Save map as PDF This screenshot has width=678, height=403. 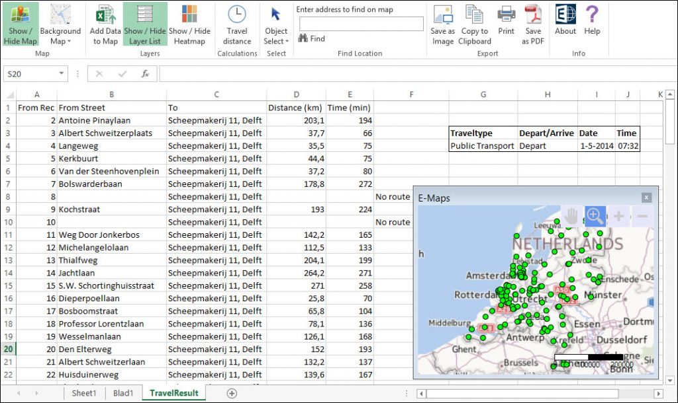(533, 24)
